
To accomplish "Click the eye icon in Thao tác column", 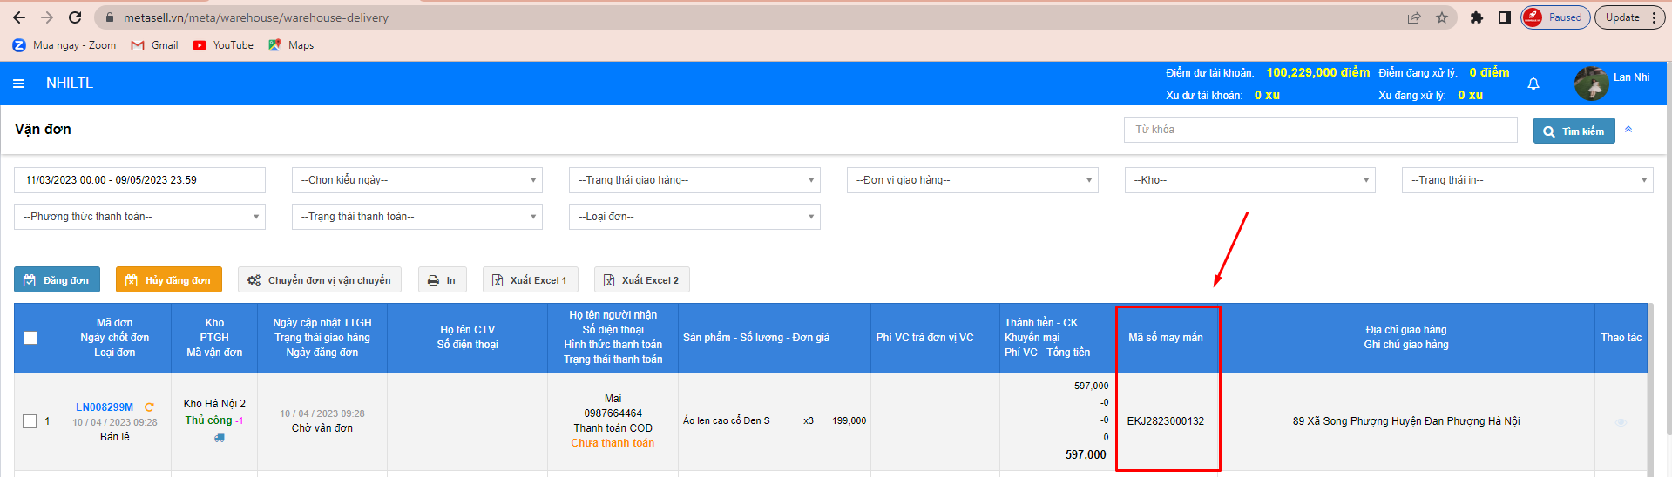I will [1621, 423].
